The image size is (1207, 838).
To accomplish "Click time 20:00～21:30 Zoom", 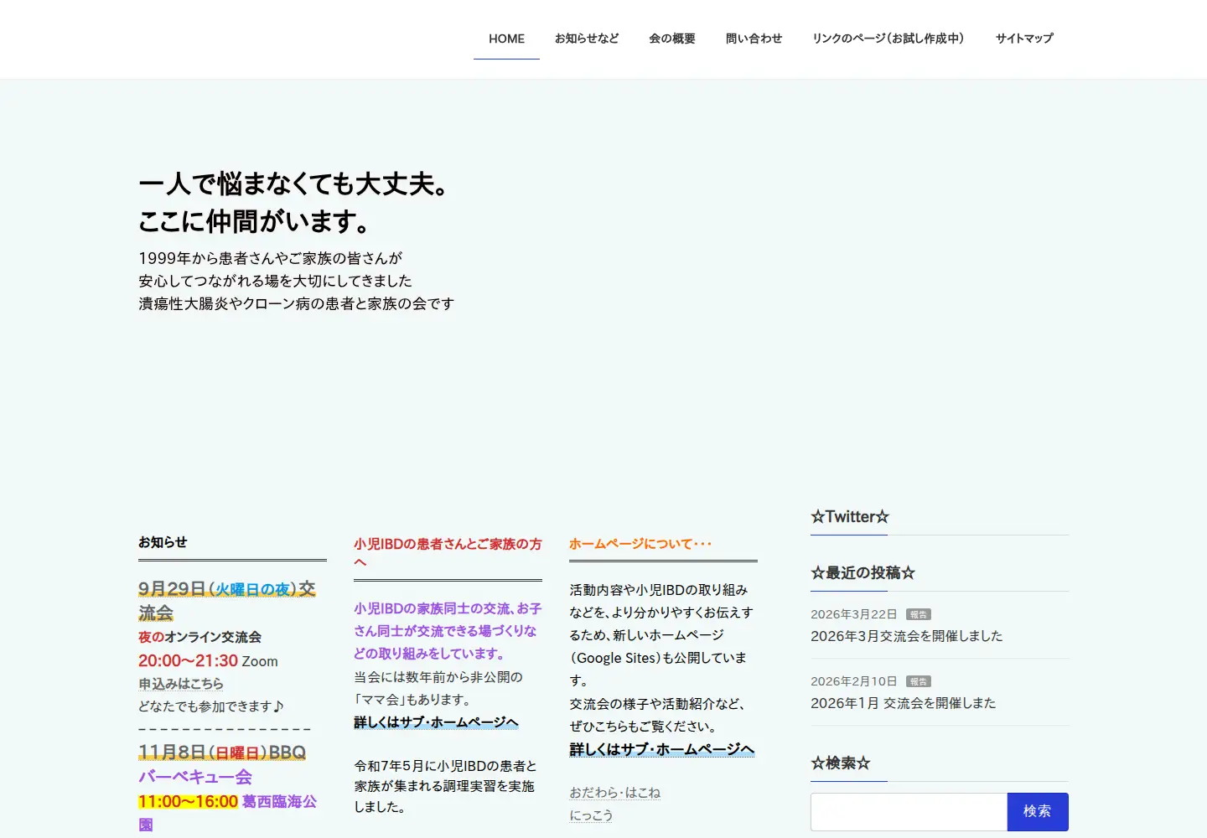I will pos(208,661).
